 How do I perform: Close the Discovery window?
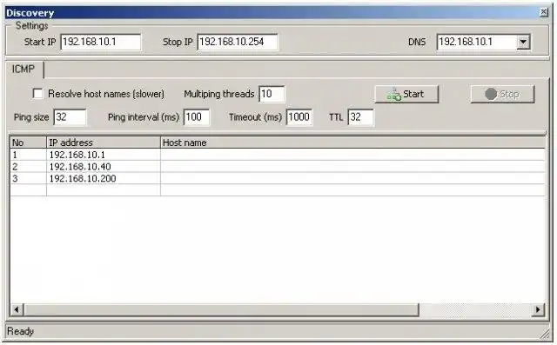point(543,13)
